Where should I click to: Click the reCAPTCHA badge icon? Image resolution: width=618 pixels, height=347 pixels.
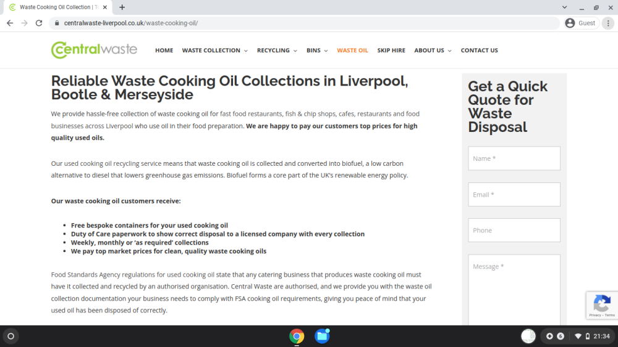602,303
